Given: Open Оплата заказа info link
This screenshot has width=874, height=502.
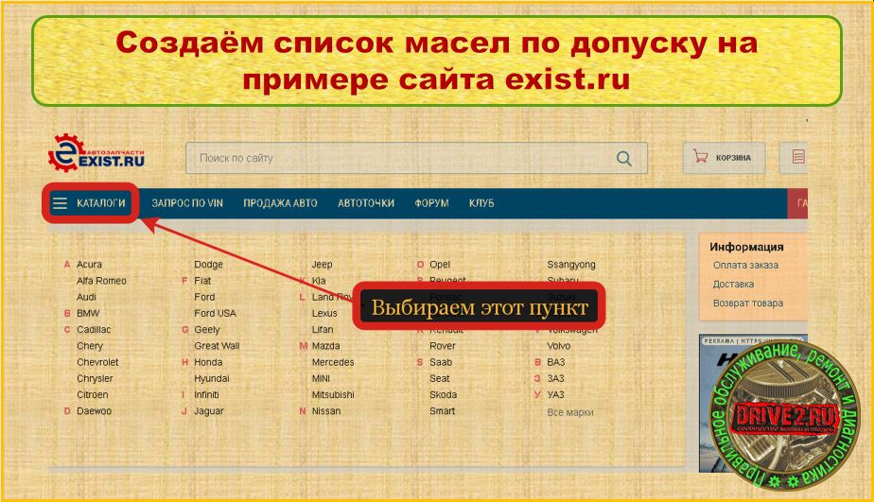Looking at the screenshot, I should click(x=745, y=266).
